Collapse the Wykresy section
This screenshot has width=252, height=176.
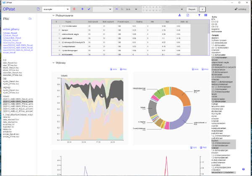coord(53,63)
